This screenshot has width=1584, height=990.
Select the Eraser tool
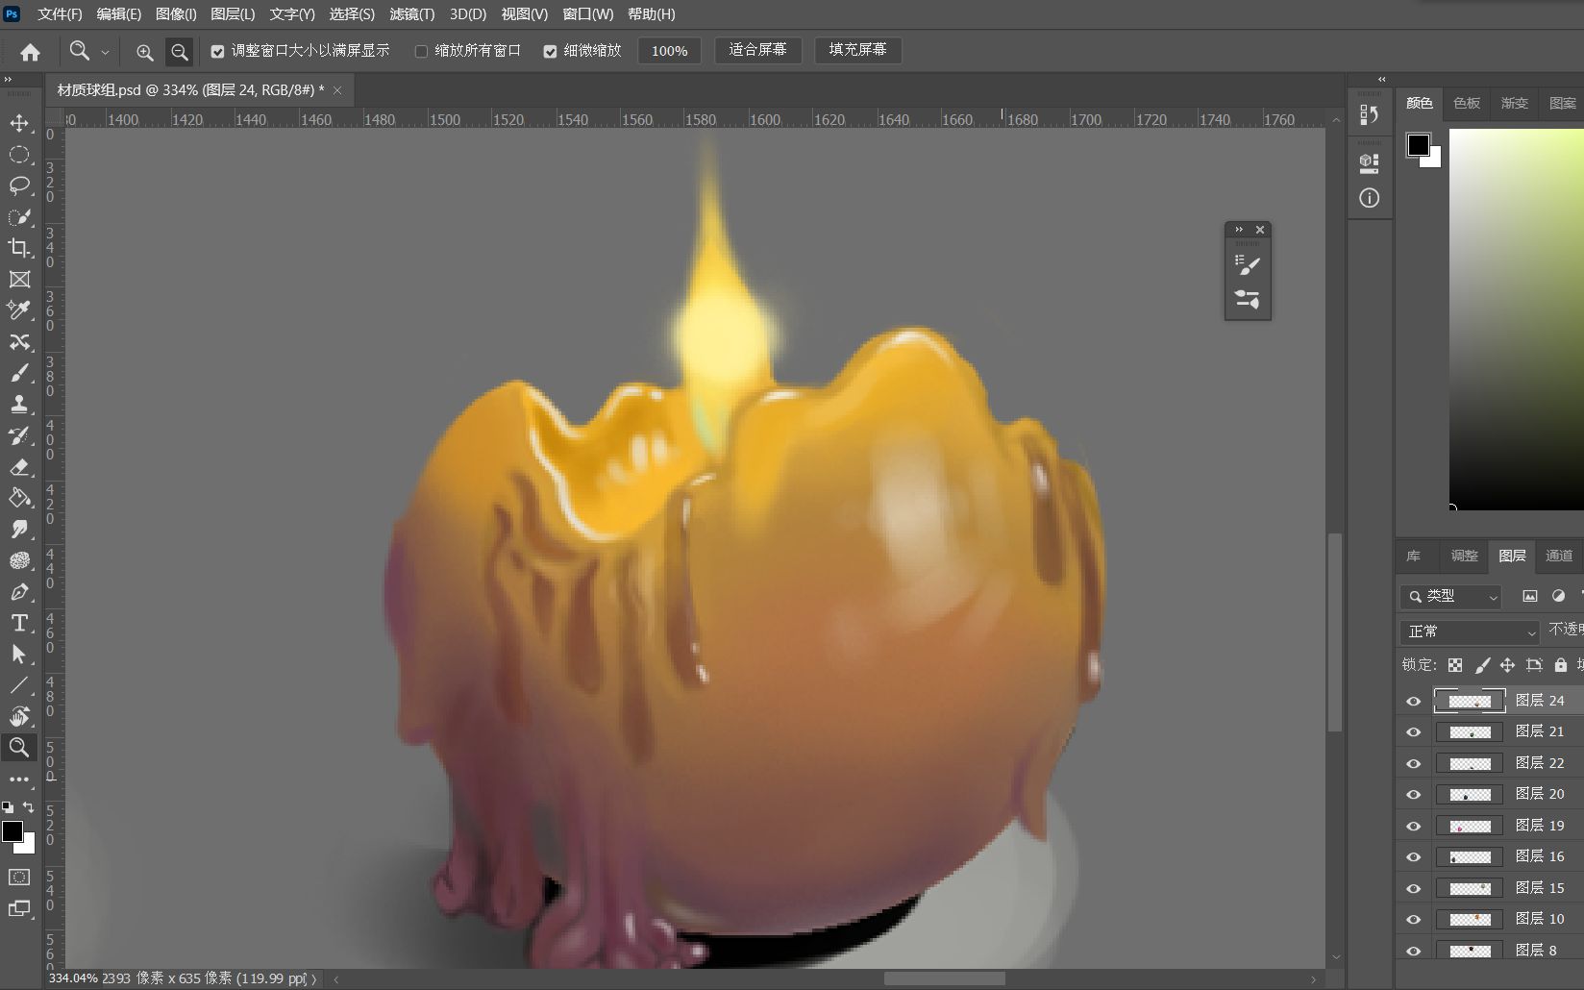(x=19, y=467)
